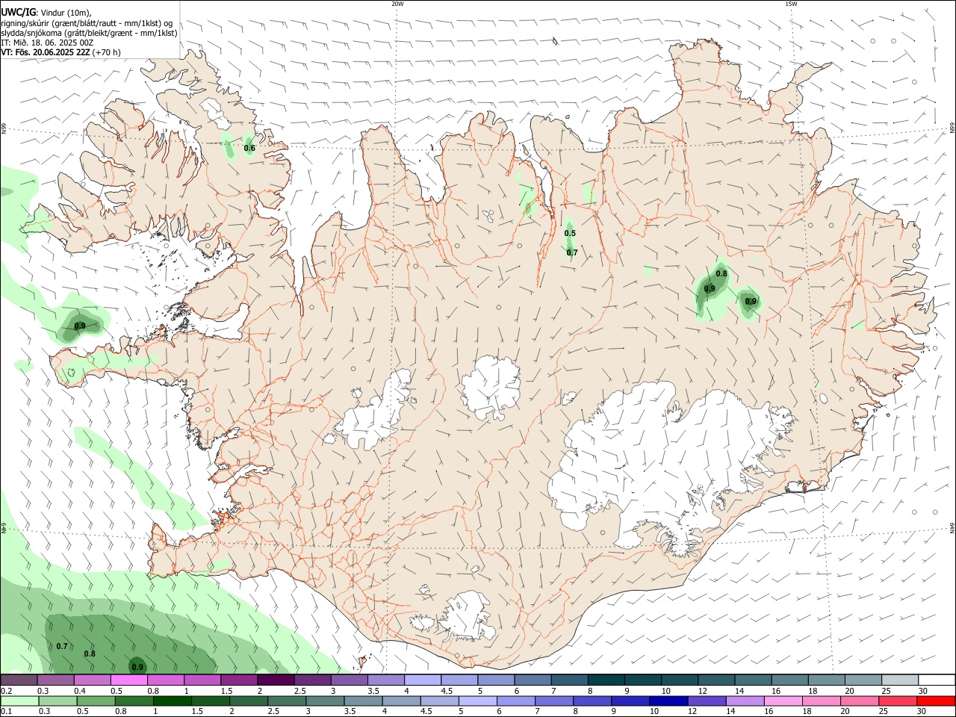
Task: Click the 'VT: Fös. 20.06.2025 22Z' valid time
Action: click(x=46, y=52)
